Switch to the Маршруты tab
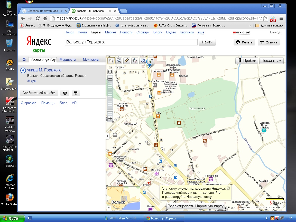This screenshot has height=222, width=296. (x=68, y=59)
